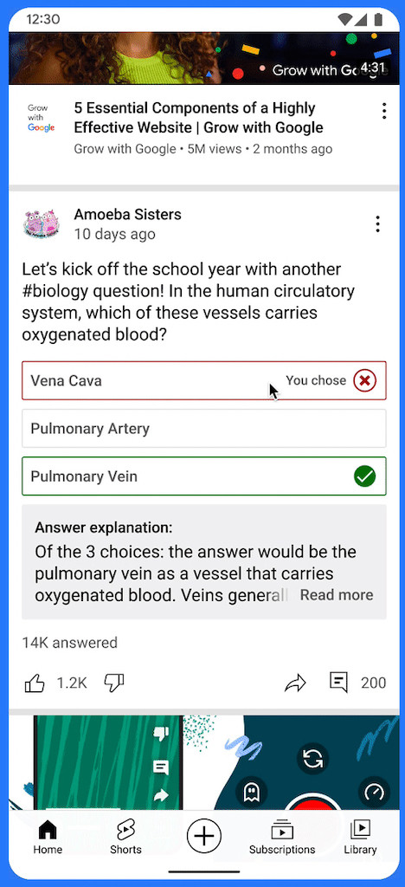Viewport: 405px width, 887px height.
Task: Select the Pulmonary Artery answer option
Action: pyautogui.click(x=204, y=428)
